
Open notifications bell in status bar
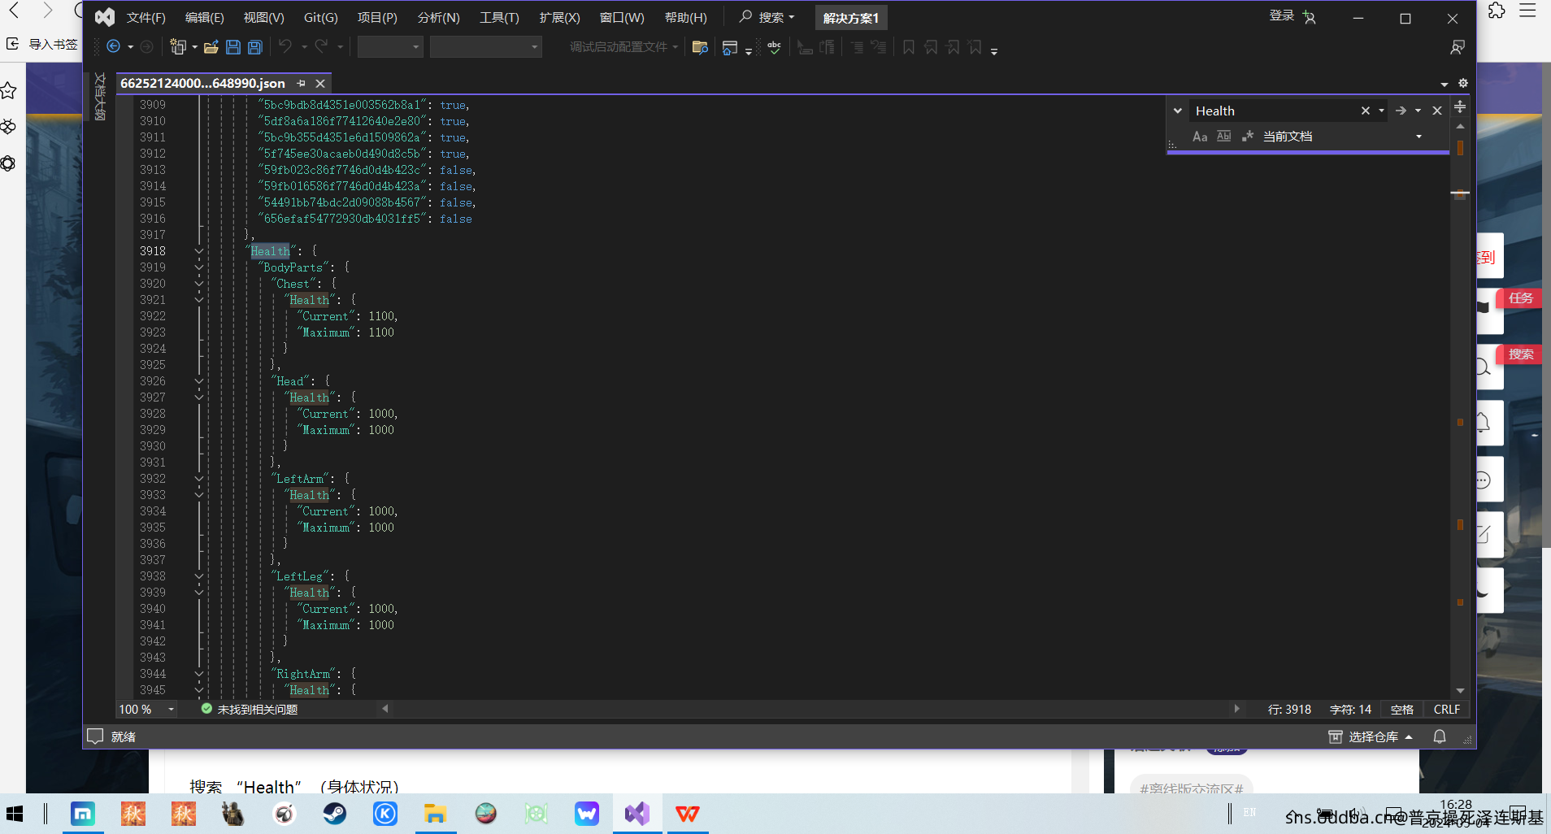point(1440,736)
